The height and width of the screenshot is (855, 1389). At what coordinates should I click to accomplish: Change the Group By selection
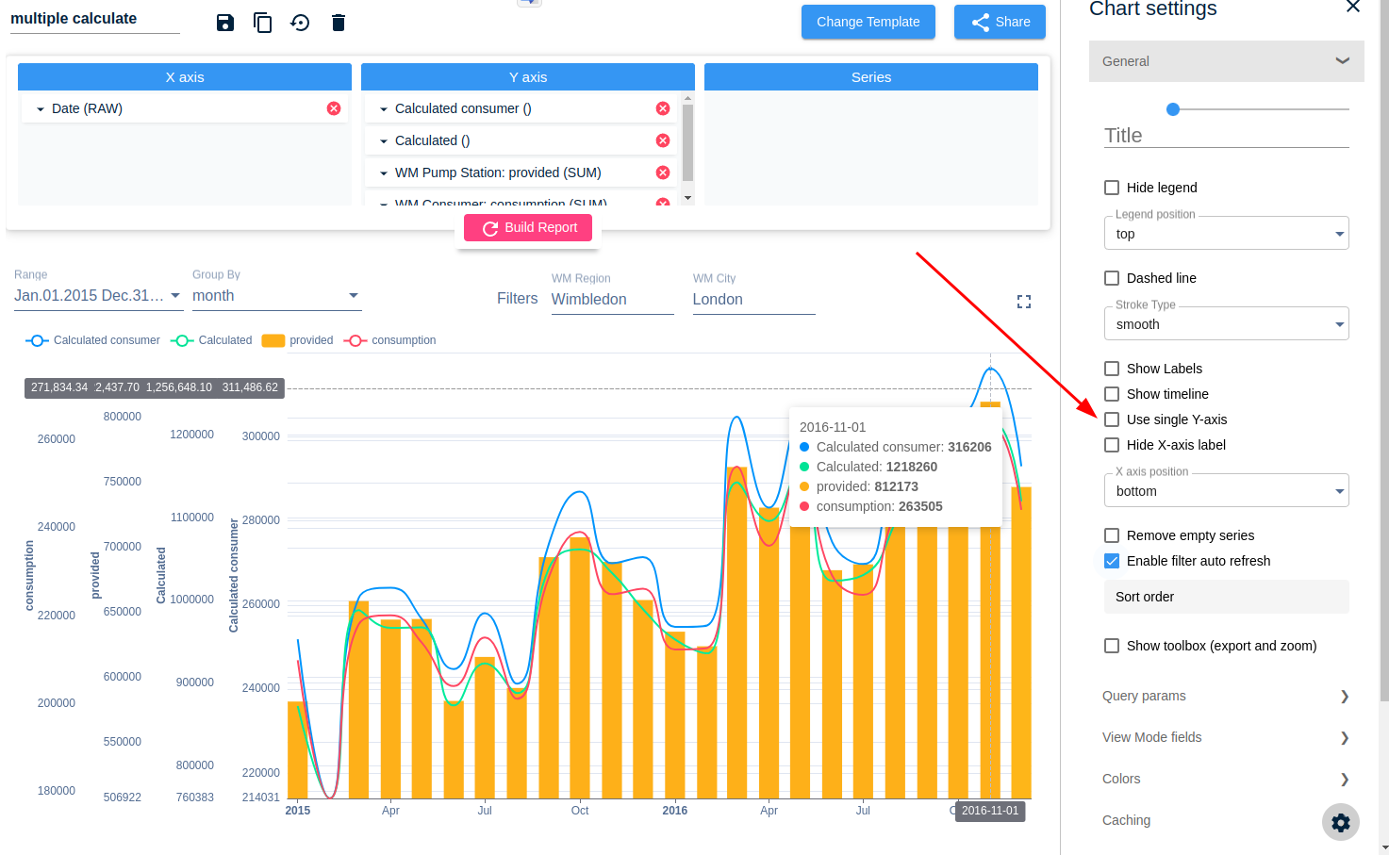276,295
